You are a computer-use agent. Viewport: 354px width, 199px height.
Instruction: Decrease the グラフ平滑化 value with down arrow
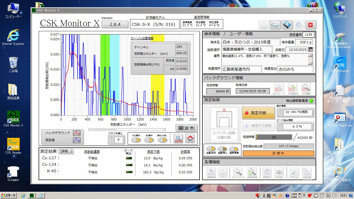(x=111, y=141)
